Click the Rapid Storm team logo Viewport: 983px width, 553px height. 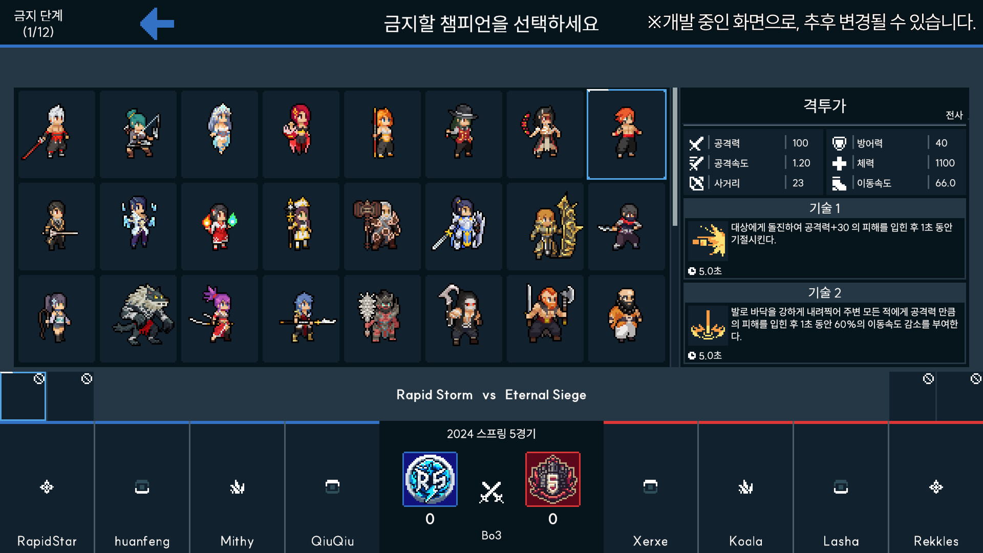430,479
